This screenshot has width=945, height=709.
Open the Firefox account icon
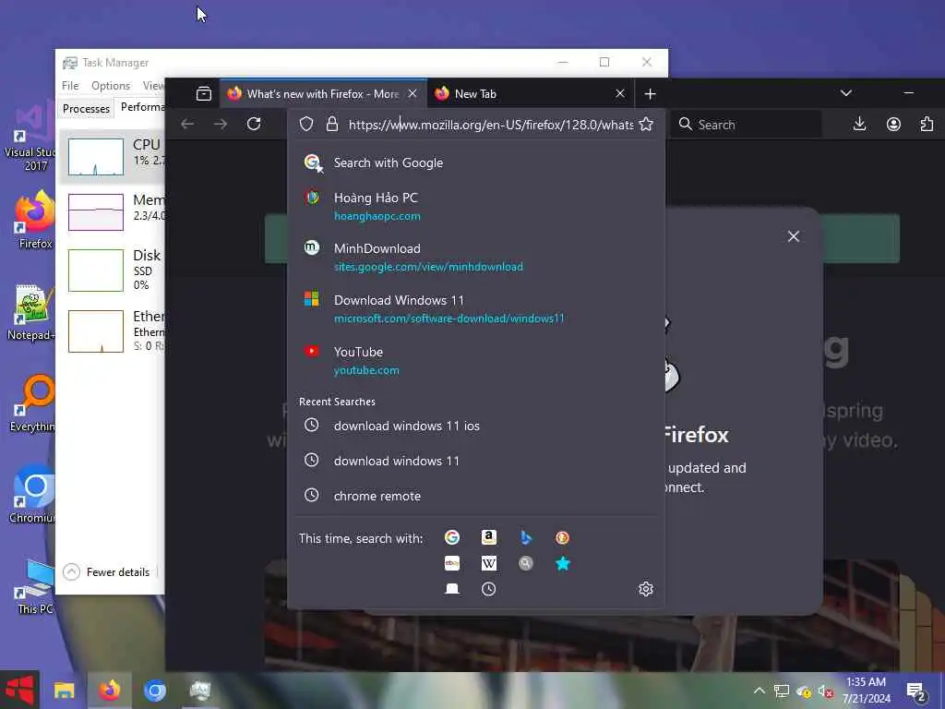(x=893, y=125)
